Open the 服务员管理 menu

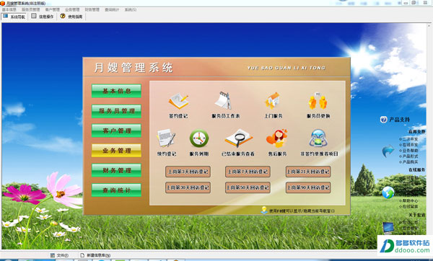click(30, 9)
